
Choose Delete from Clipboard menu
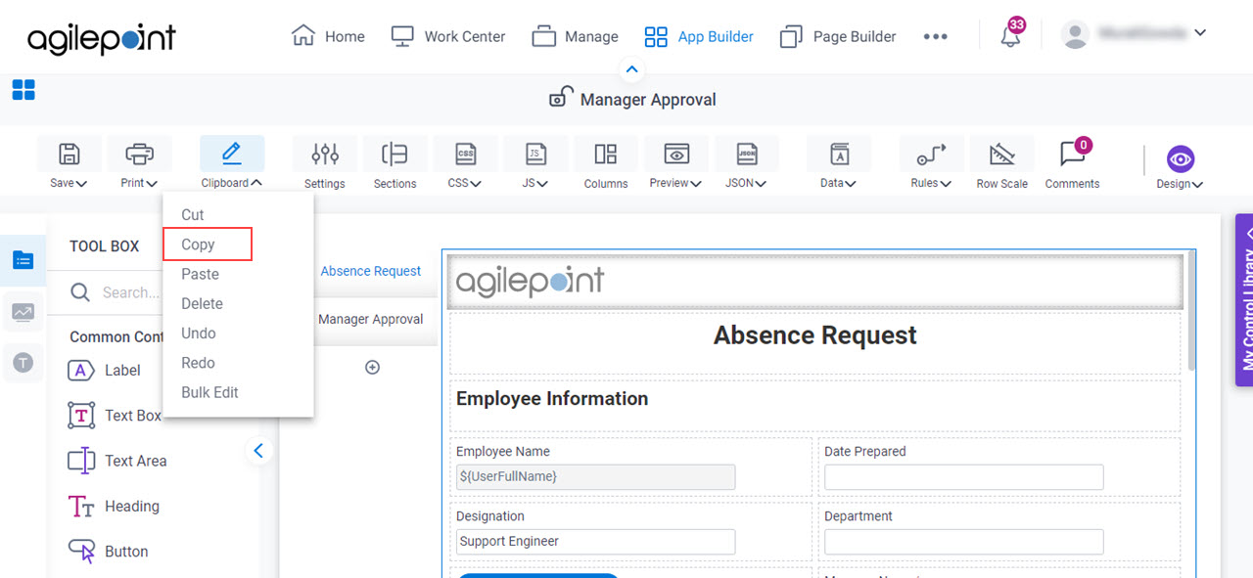[x=202, y=303]
